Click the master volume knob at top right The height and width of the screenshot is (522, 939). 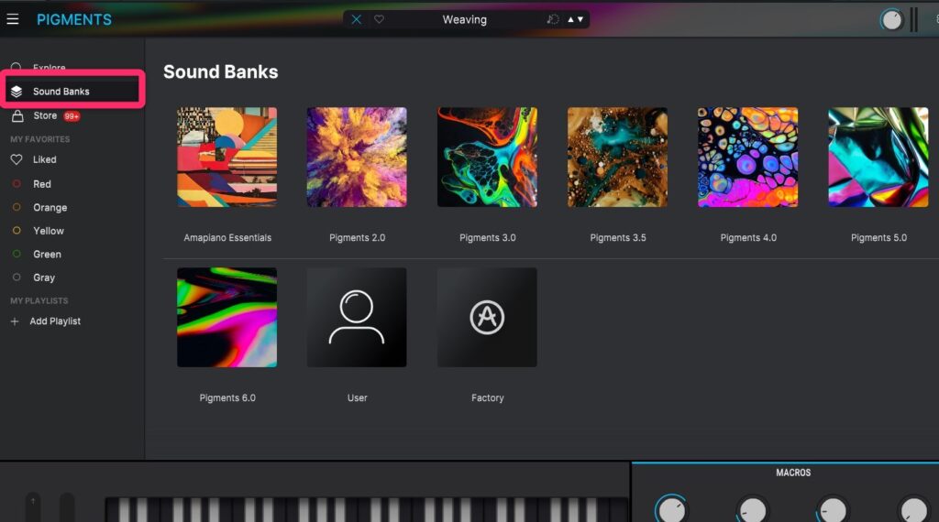point(891,20)
